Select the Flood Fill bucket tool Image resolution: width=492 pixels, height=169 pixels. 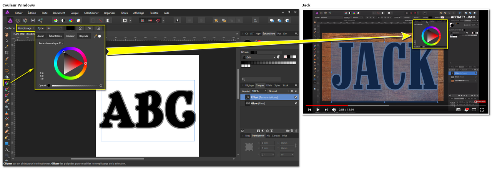7,76
